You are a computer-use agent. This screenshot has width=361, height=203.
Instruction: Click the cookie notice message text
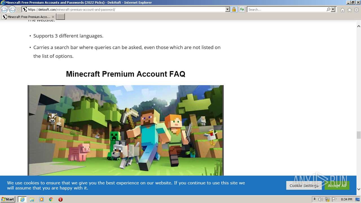[x=126, y=185]
